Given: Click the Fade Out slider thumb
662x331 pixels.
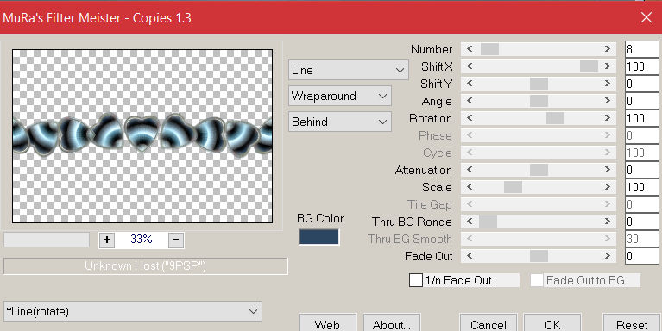Looking at the screenshot, I should 539,256.
